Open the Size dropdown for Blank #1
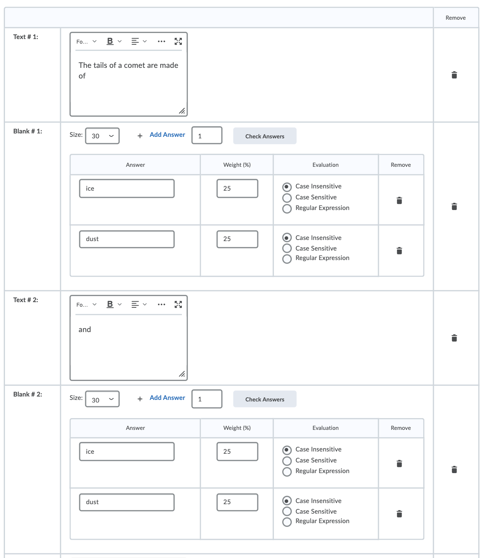 102,136
